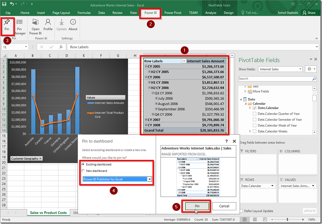Click the formula bar checkmark icon
The width and height of the screenshot is (322, 224).
52,47
